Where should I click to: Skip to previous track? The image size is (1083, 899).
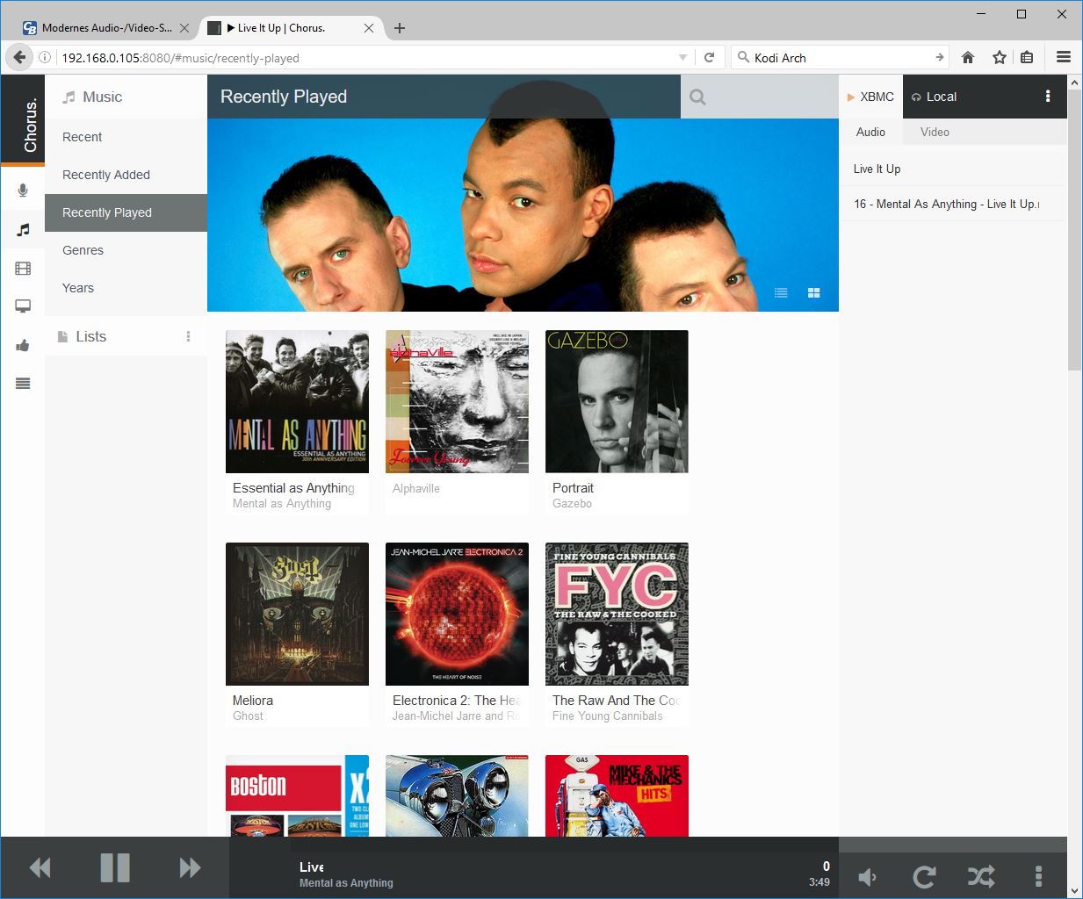click(x=40, y=868)
